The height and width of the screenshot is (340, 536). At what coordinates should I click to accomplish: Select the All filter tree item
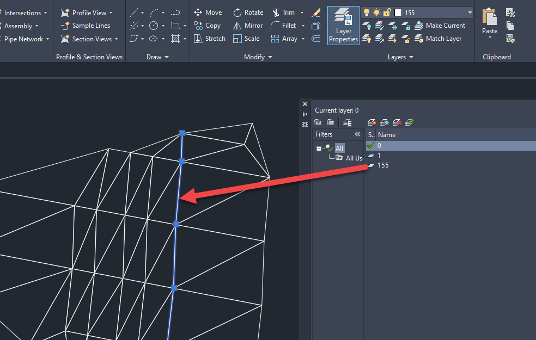tap(339, 148)
